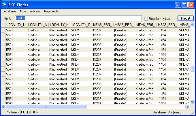Open the Zobrazit menu
The height and width of the screenshot is (116, 196).
pos(35,11)
